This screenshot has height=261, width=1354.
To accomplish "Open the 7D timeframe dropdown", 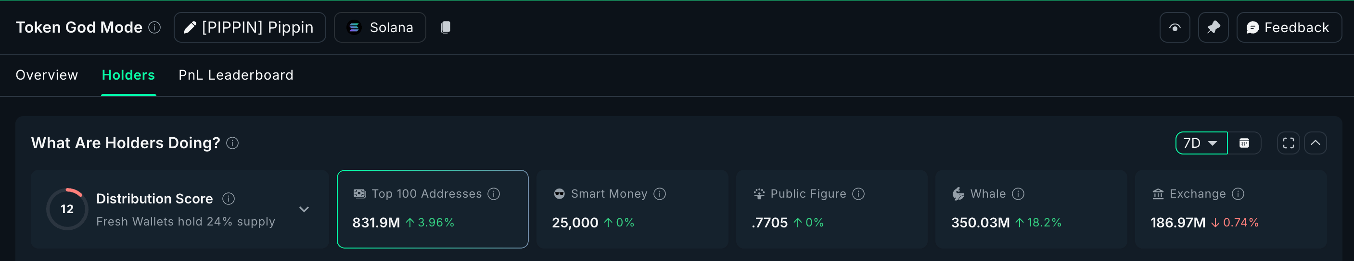I will [1201, 143].
